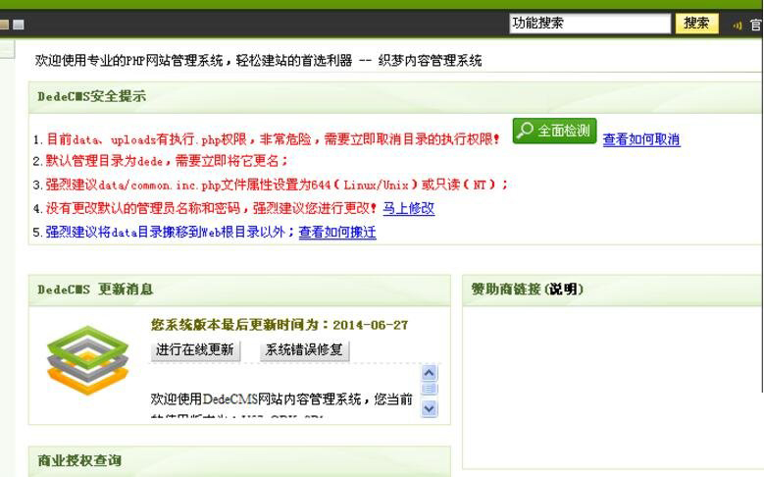Click the small speaker icon beside 官
Viewport: 764px width, 477px height.
(x=737, y=26)
